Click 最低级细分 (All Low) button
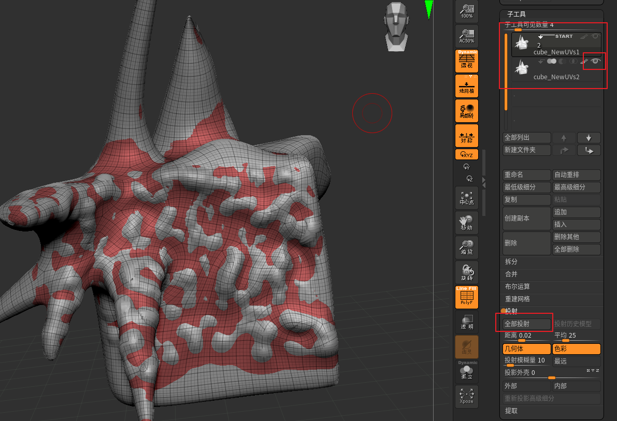The width and height of the screenshot is (617, 421). (527, 187)
